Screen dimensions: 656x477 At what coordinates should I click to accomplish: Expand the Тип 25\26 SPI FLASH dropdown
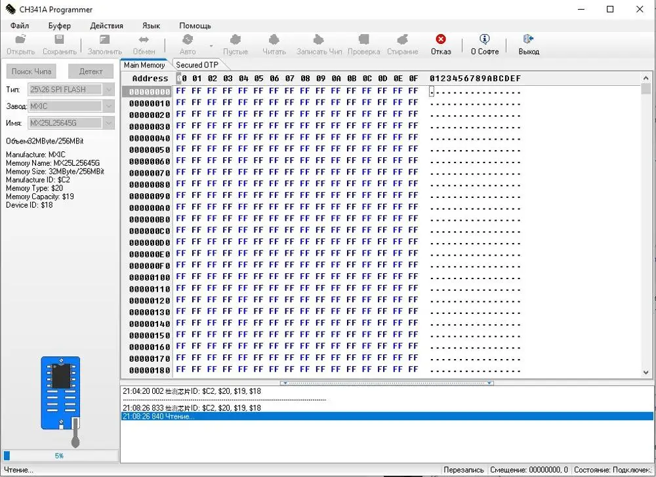point(108,89)
